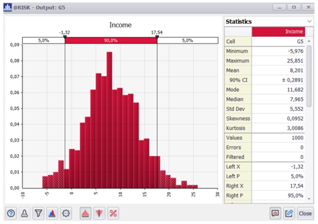Click the Kurtosis row label

(x=236, y=128)
